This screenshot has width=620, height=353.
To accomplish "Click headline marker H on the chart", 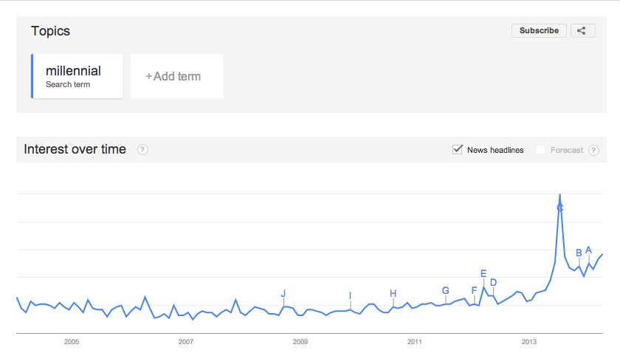I will [393, 293].
